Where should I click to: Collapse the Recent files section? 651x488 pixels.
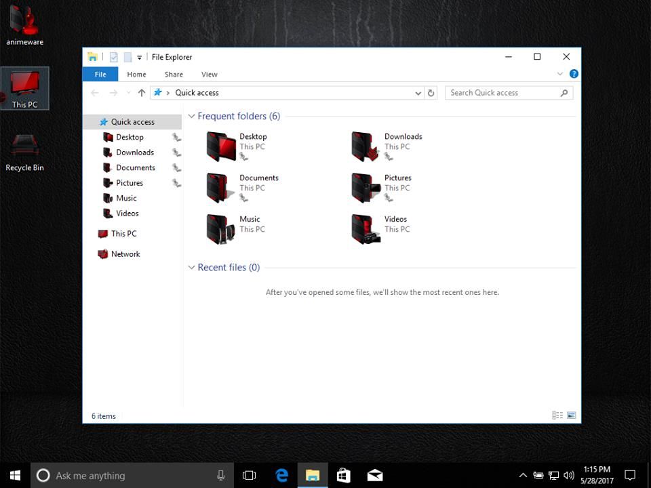click(x=191, y=268)
